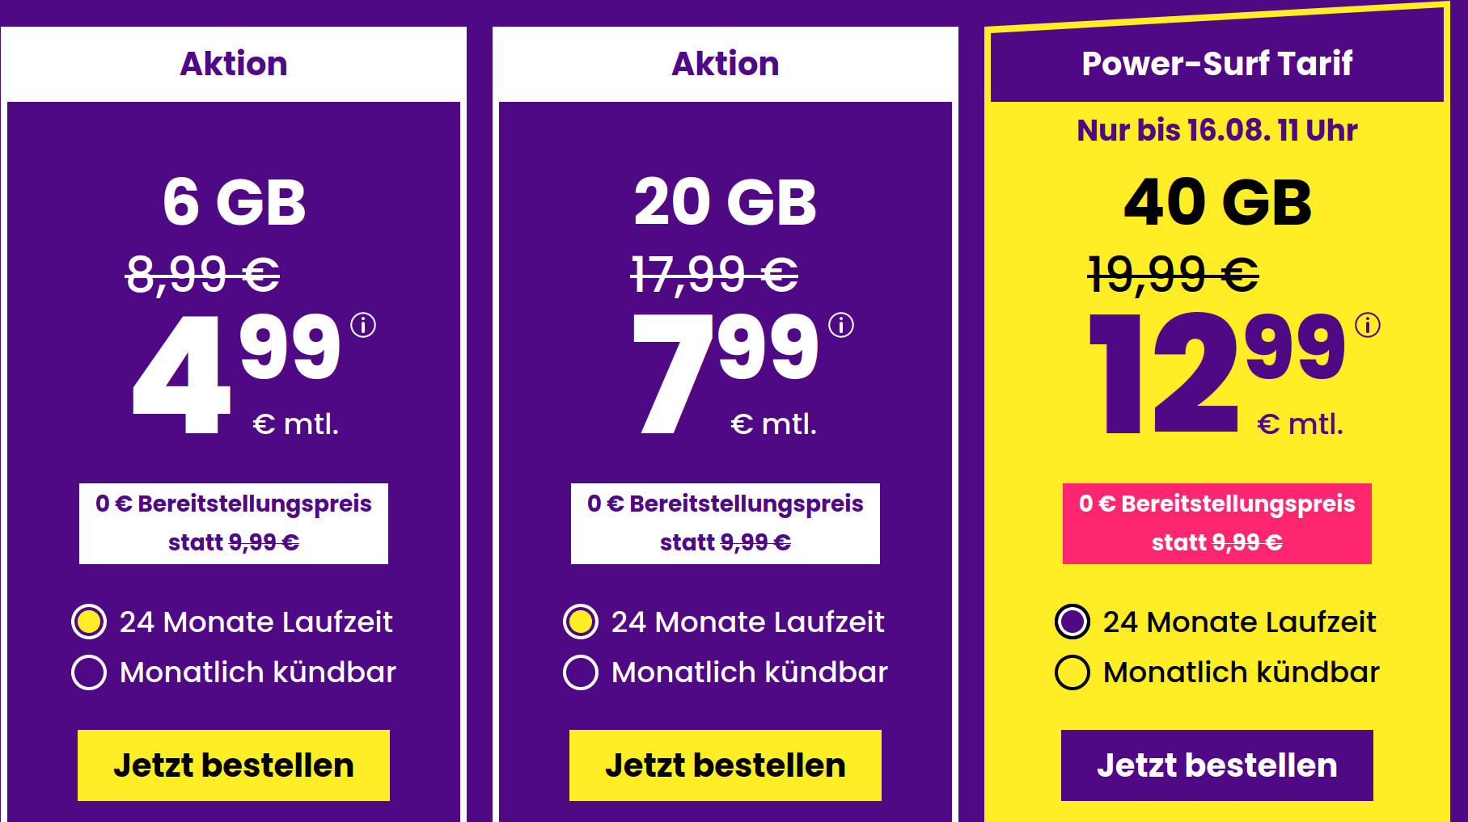
Task: Select Monatlich kündbar for the 6 GB tariff
Action: 91,670
